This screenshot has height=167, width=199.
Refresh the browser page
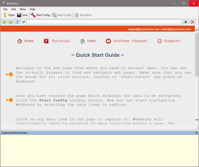(x=17, y=22)
